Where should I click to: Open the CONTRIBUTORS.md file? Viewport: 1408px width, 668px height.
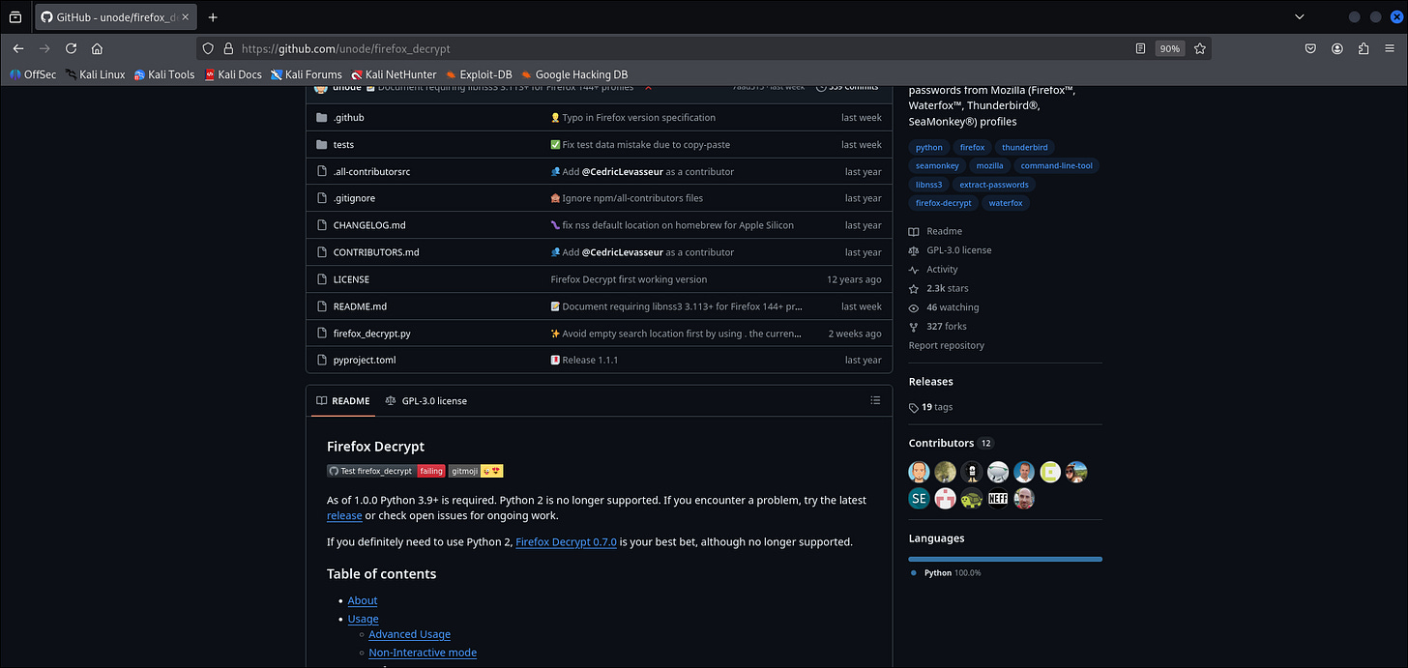pyautogui.click(x=376, y=252)
